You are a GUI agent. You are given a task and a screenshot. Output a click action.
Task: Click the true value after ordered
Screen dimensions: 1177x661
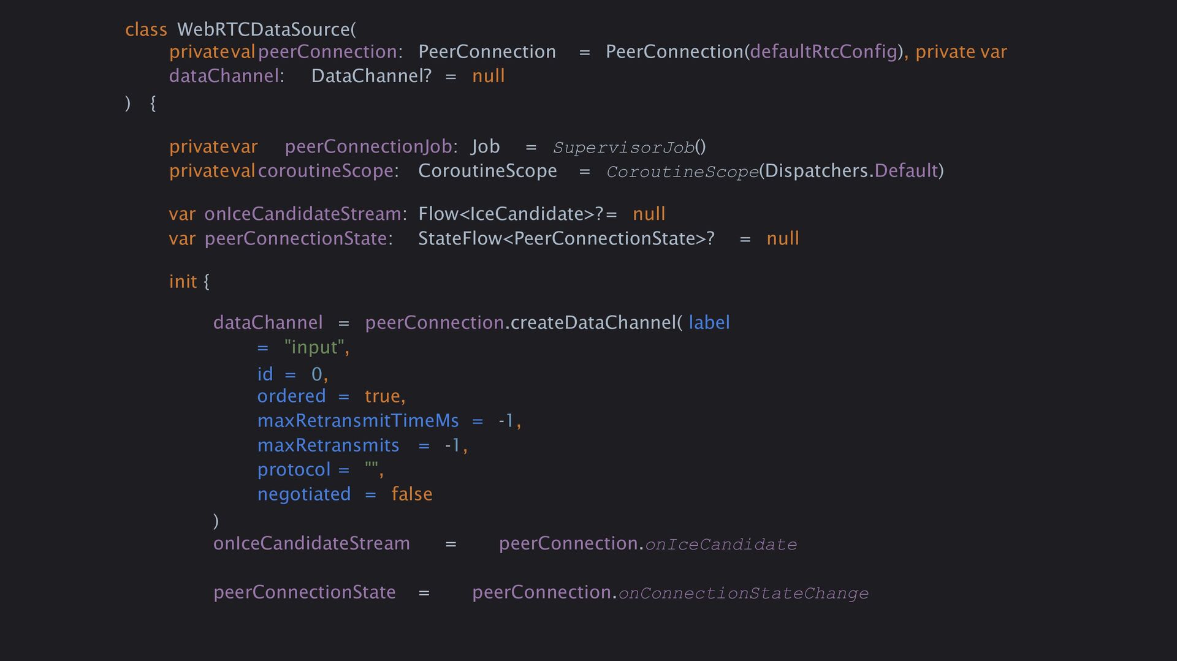(382, 396)
